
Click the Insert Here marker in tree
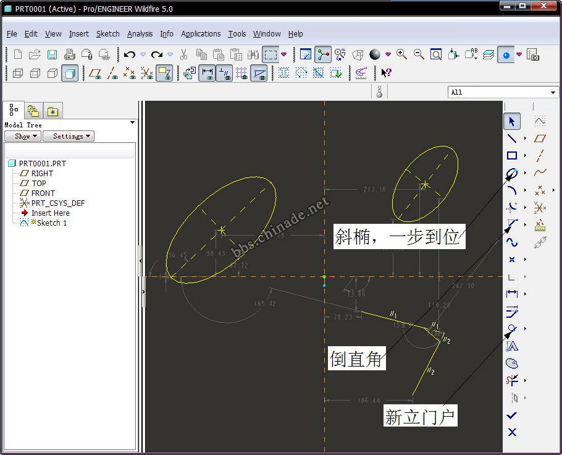tap(50, 213)
